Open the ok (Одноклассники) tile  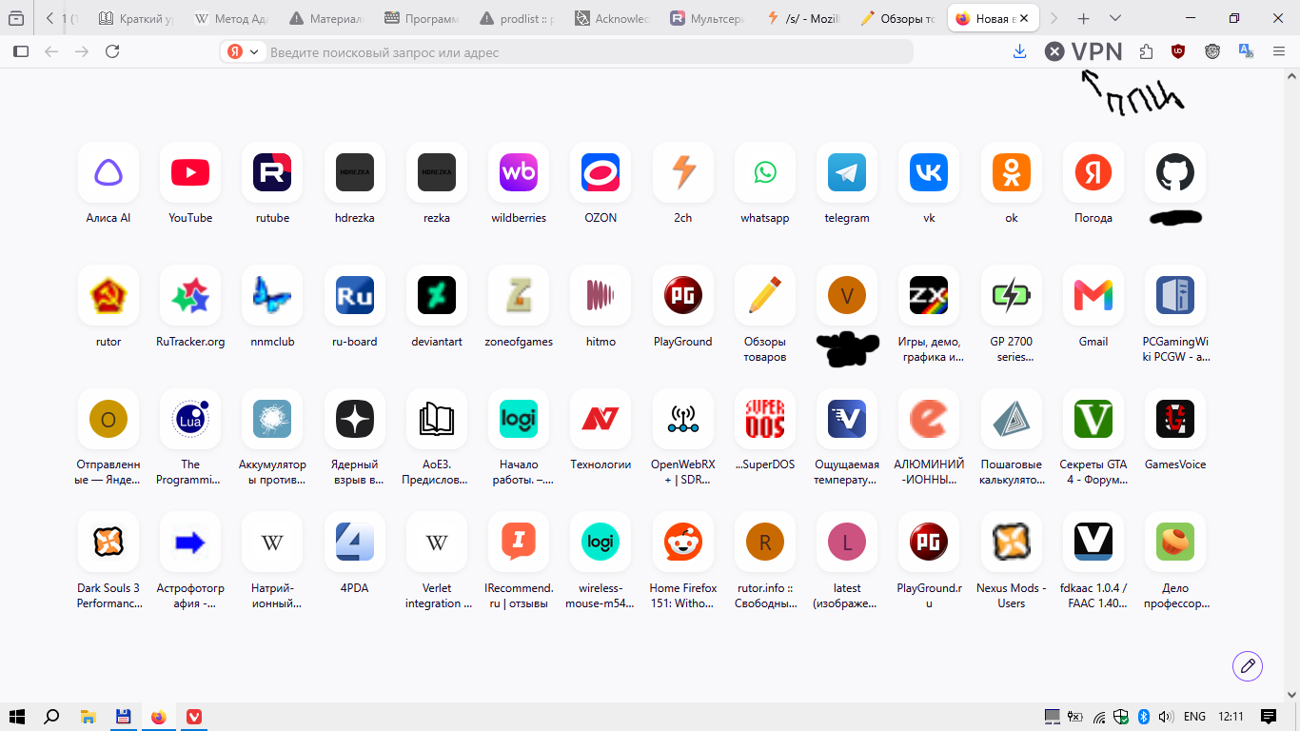[x=1012, y=172]
